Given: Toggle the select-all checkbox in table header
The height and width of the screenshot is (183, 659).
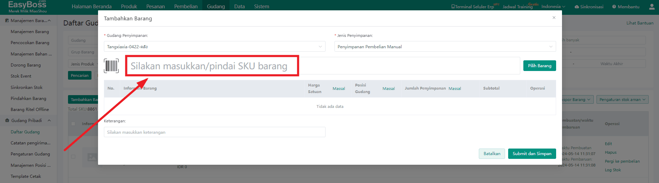Looking at the screenshot, I should (x=73, y=124).
